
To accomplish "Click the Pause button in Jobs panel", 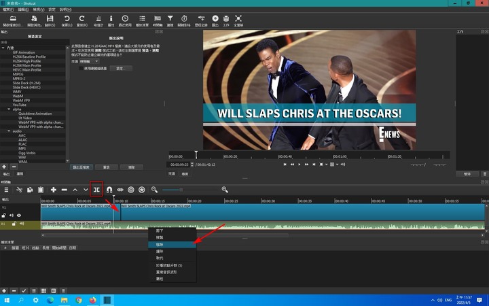I will [467, 174].
